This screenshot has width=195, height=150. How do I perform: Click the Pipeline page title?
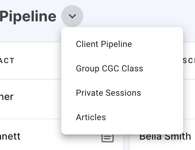[28, 16]
